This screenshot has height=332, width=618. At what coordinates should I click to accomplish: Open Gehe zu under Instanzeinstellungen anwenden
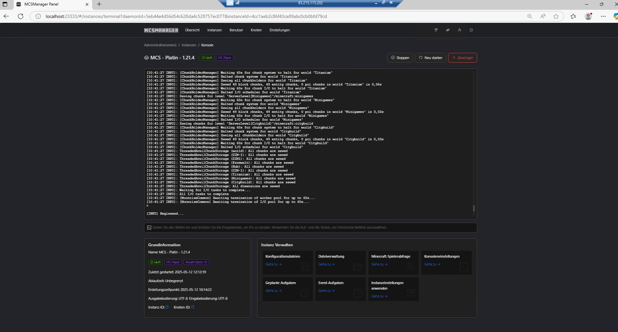379,296
